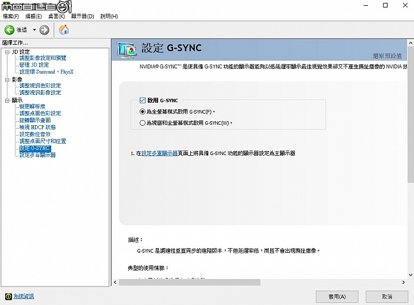Open 設定數位音效 tree item
Viewport: 414px width, 305px height.
(35, 134)
